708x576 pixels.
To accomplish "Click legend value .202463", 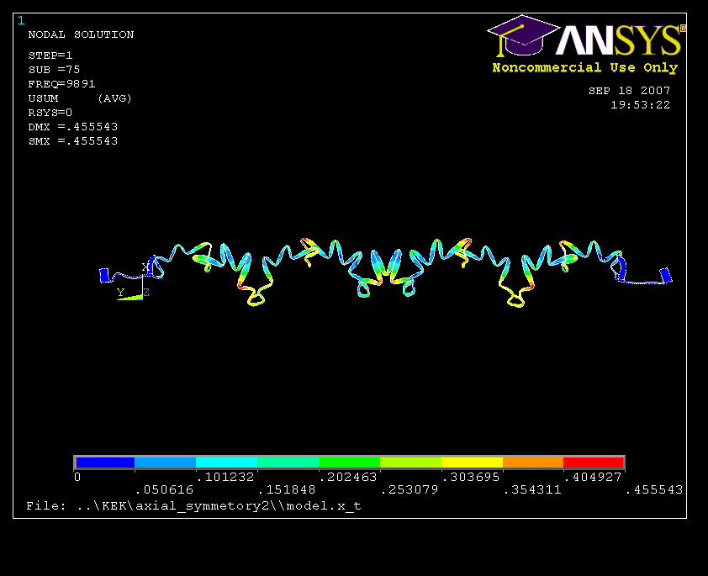I will click(348, 477).
